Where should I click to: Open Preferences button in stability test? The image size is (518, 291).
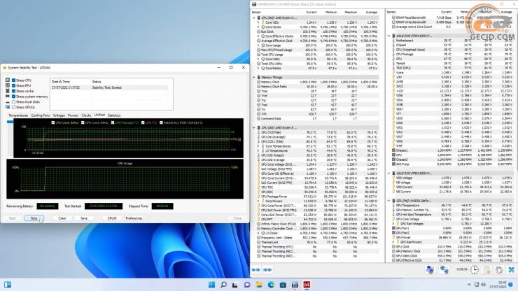tap(134, 218)
